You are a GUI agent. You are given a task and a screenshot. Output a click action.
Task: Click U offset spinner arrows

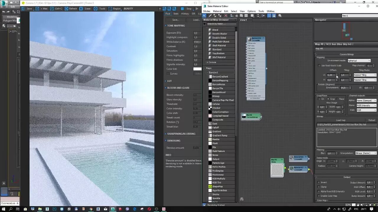tap(337, 75)
